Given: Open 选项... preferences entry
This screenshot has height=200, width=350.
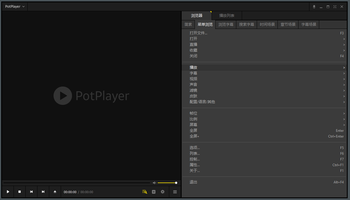Looking at the screenshot, I should 264,148.
